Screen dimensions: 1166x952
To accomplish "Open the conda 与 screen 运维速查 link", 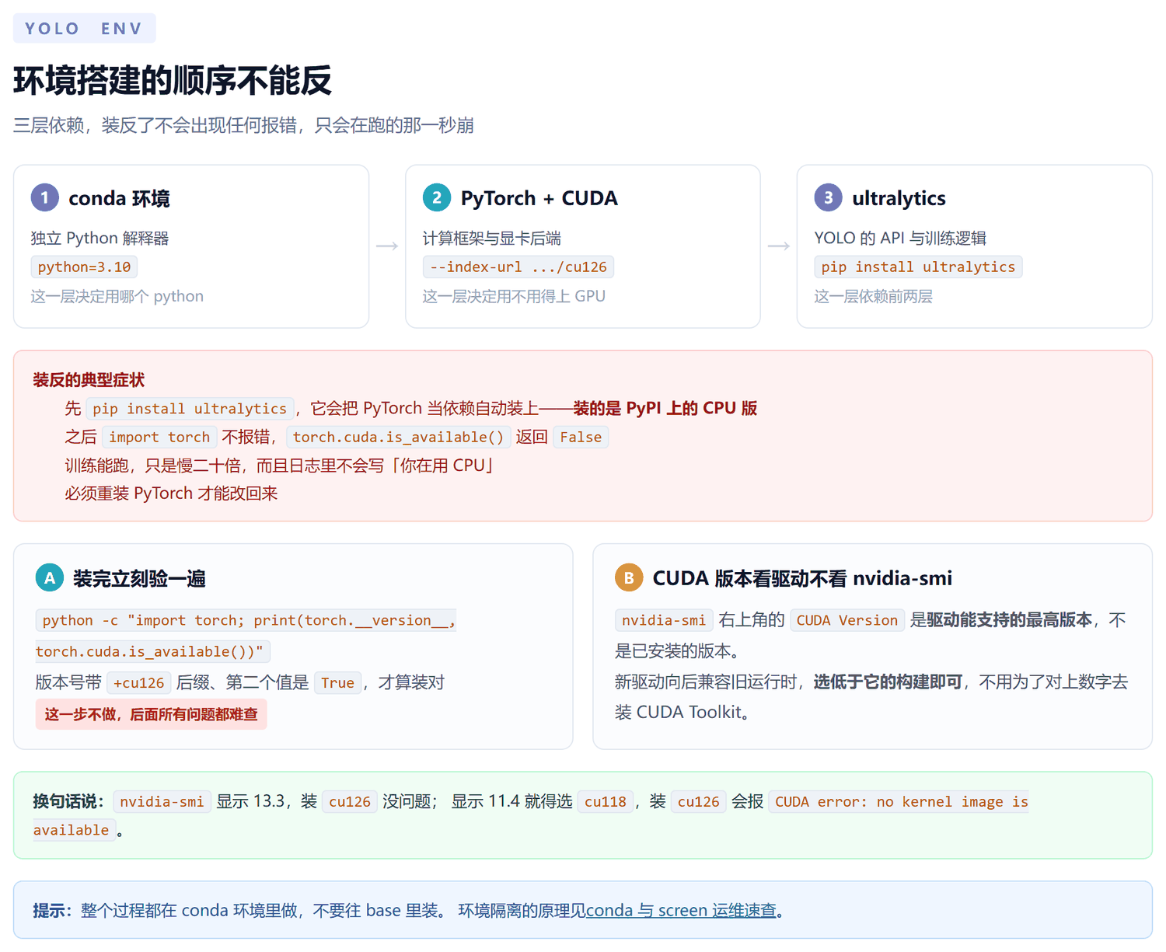I will 681,910.
